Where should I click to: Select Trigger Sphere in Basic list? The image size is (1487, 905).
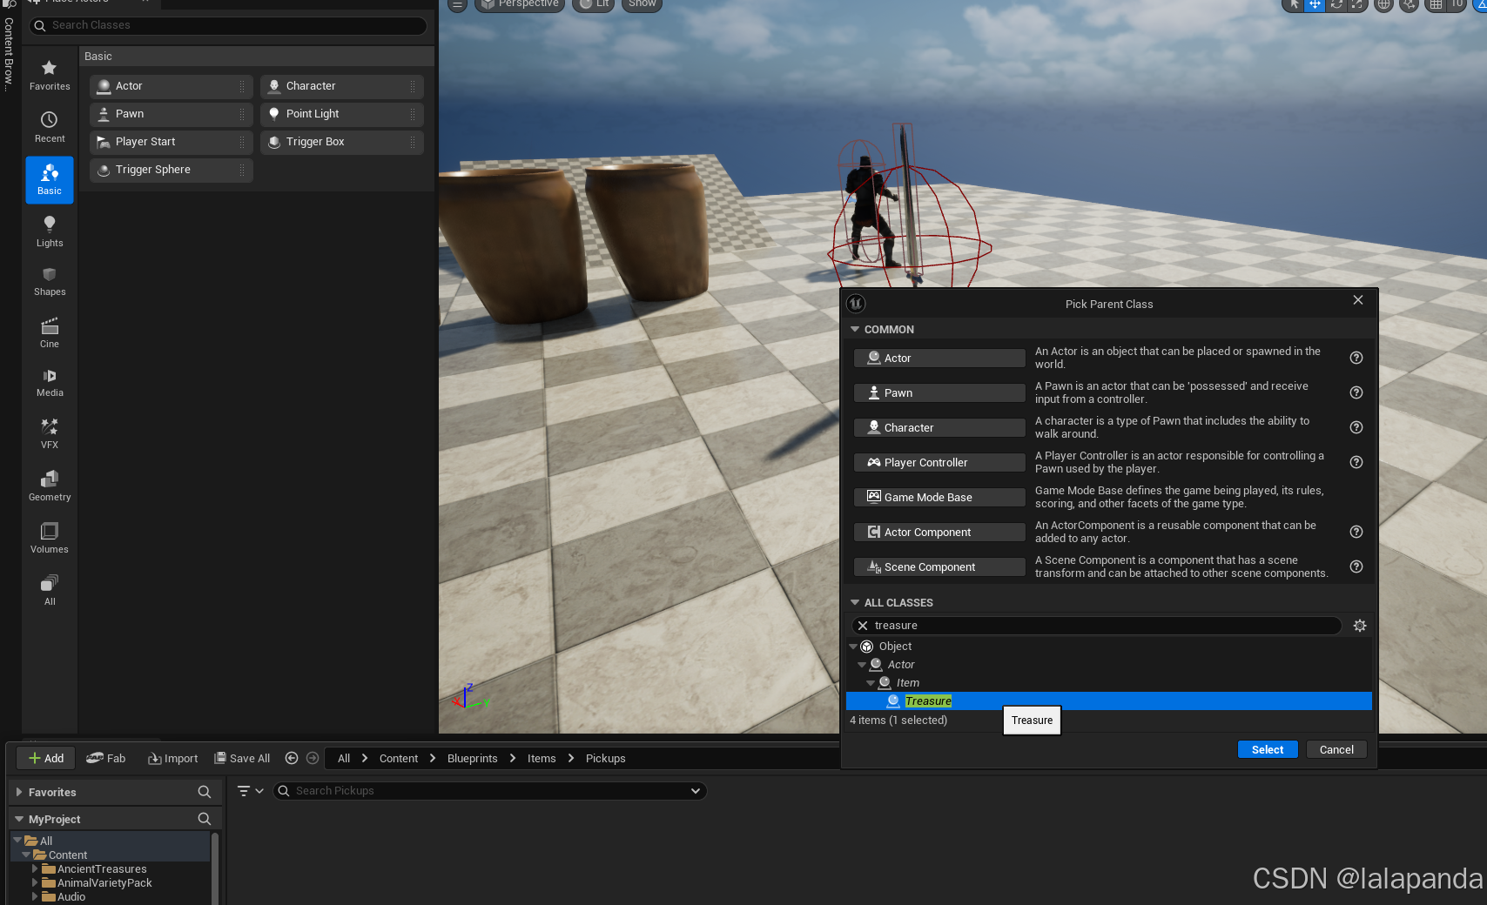[171, 170]
